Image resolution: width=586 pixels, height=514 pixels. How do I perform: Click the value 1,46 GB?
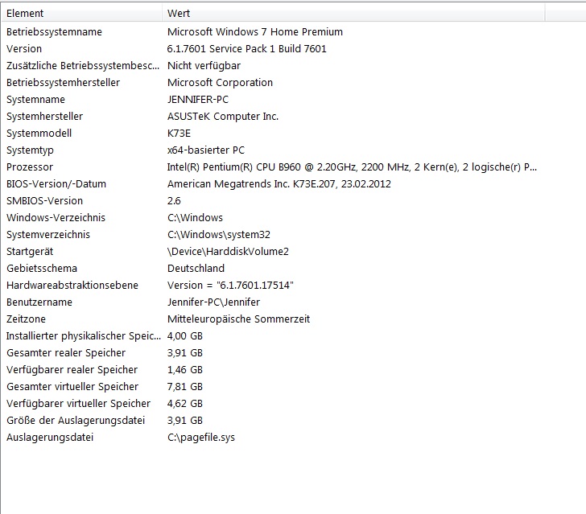coord(184,369)
